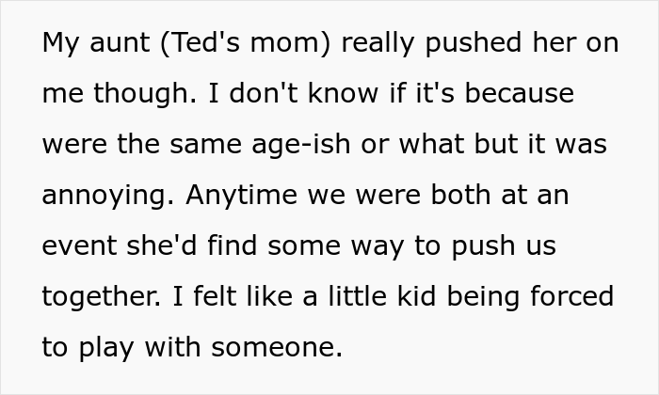The image size is (659, 395).
Task: Click the word "someone."
Action: pos(277,348)
